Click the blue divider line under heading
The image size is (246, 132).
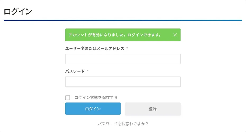(x=123, y=20)
